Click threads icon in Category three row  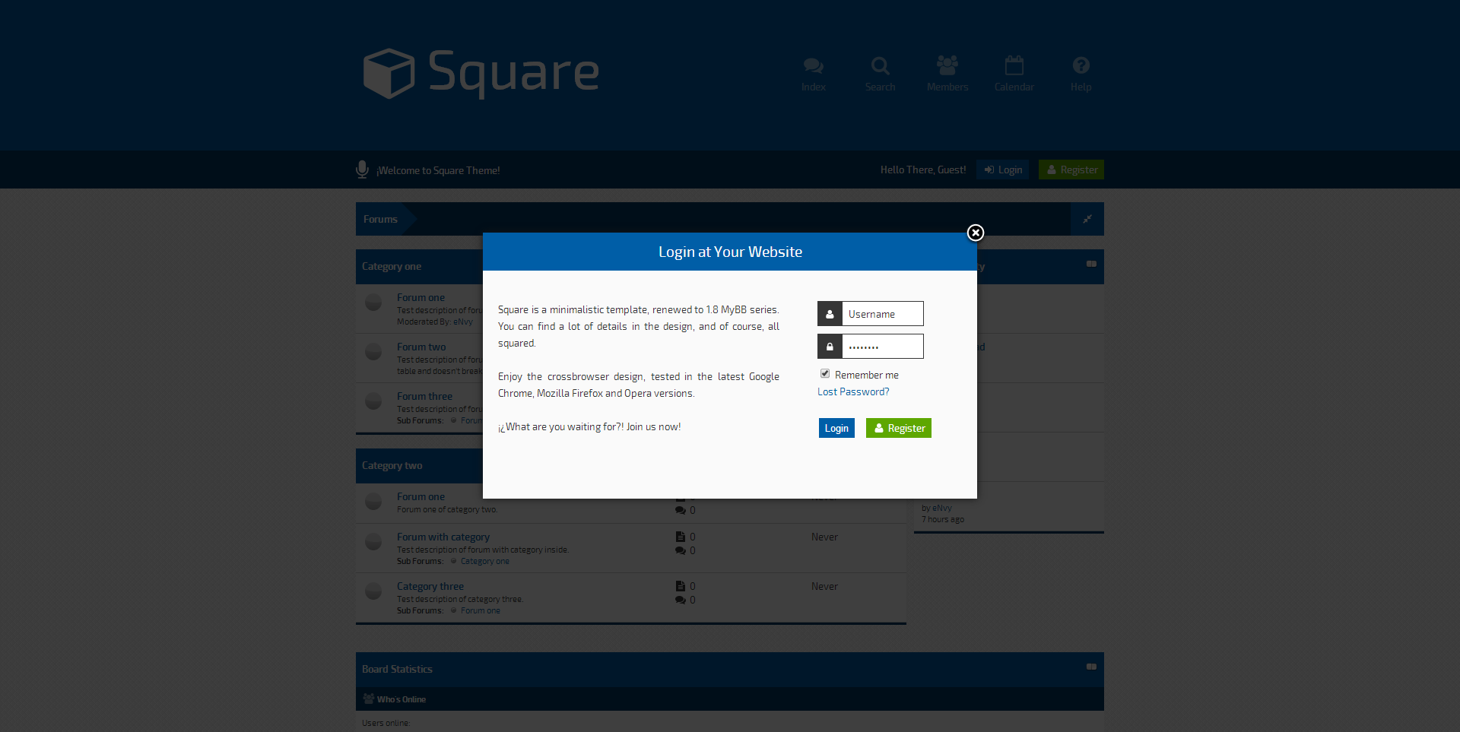(681, 586)
